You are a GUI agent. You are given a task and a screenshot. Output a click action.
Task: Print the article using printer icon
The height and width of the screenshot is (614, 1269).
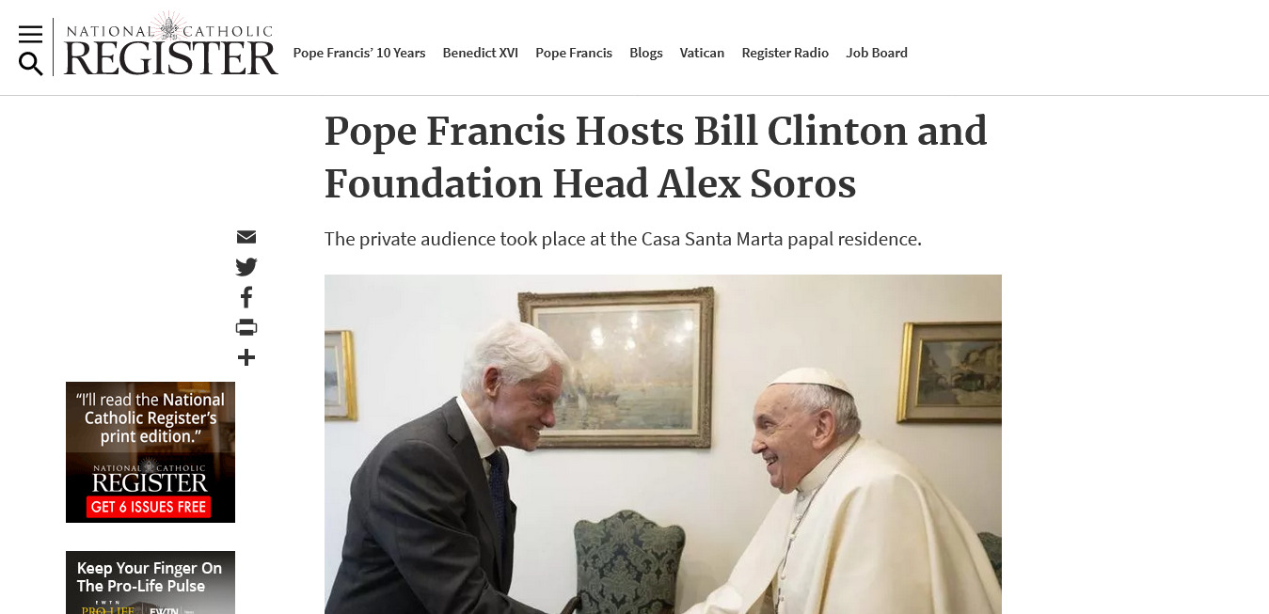pos(246,327)
